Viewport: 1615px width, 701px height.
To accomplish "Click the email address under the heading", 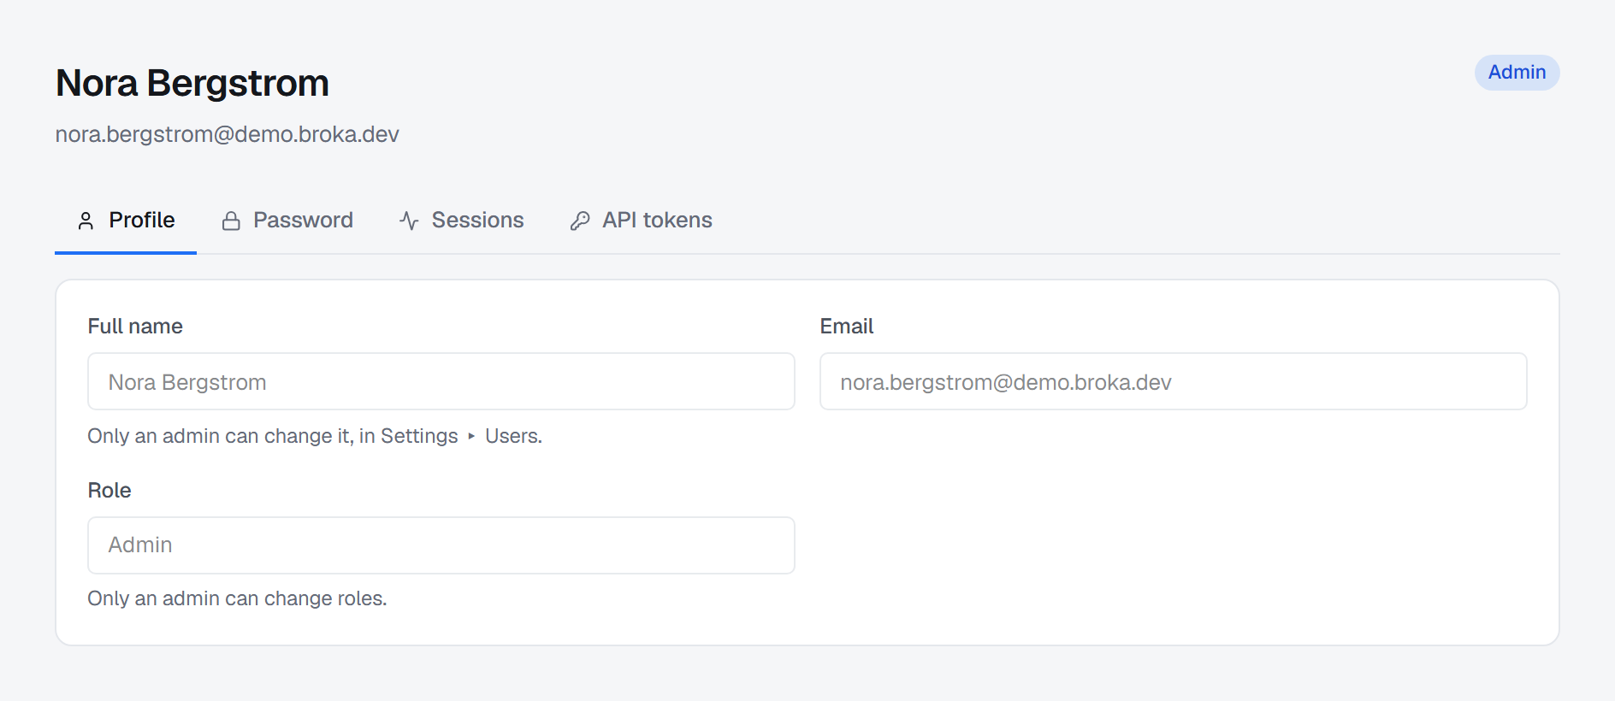I will point(228,134).
